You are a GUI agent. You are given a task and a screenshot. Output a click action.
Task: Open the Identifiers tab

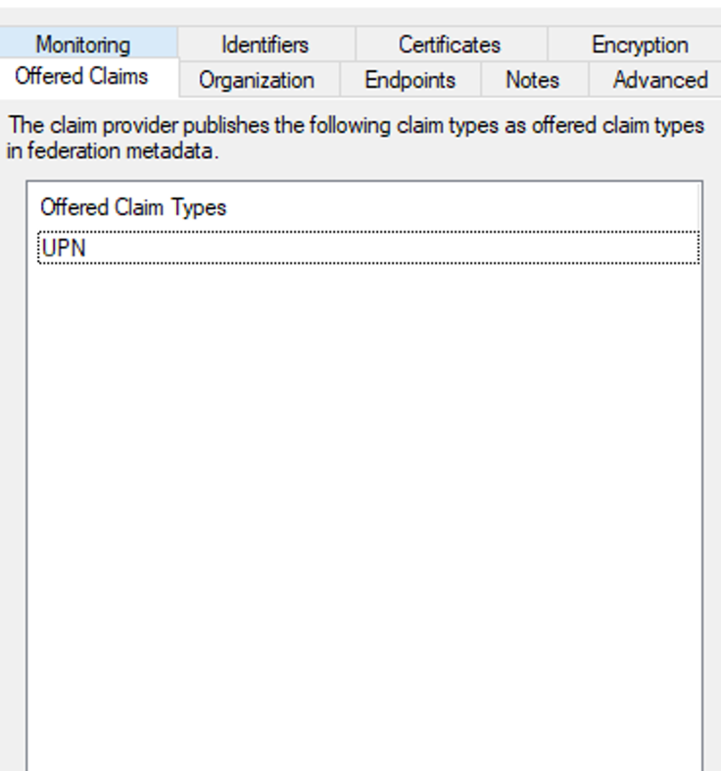(265, 45)
